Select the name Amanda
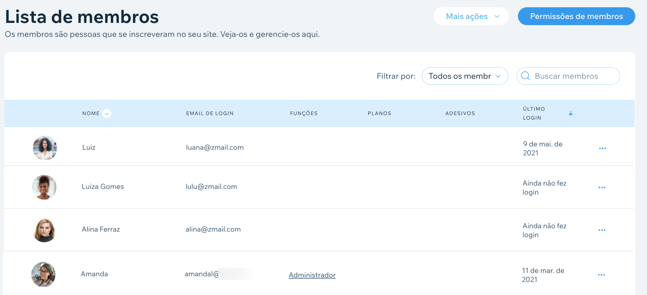This screenshot has width=647, height=295. pos(94,274)
